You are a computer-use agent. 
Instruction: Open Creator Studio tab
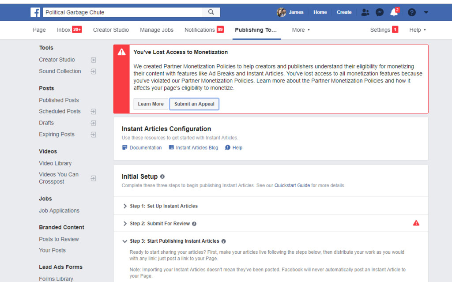[111, 30]
